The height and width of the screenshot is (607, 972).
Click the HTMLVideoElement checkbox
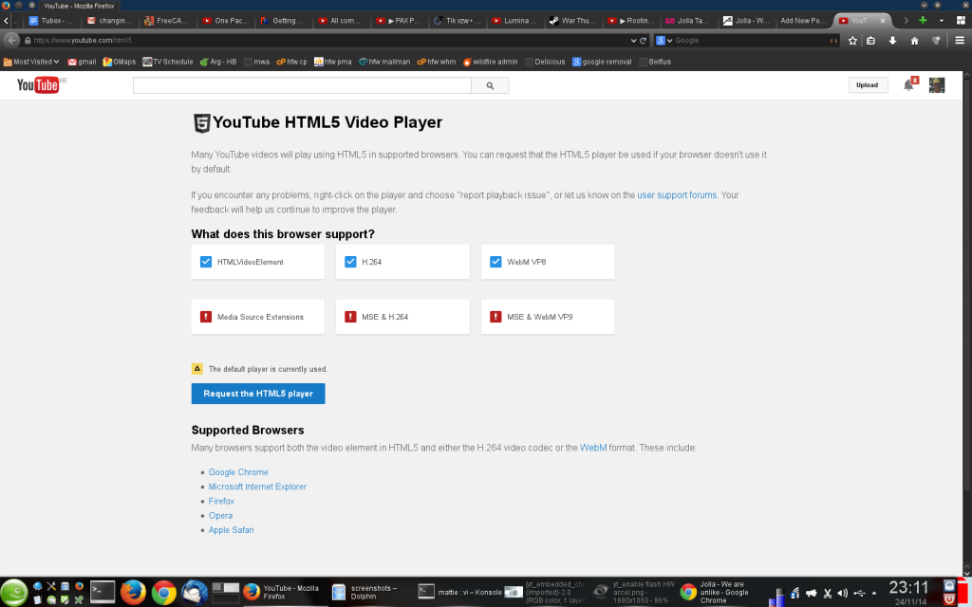206,262
